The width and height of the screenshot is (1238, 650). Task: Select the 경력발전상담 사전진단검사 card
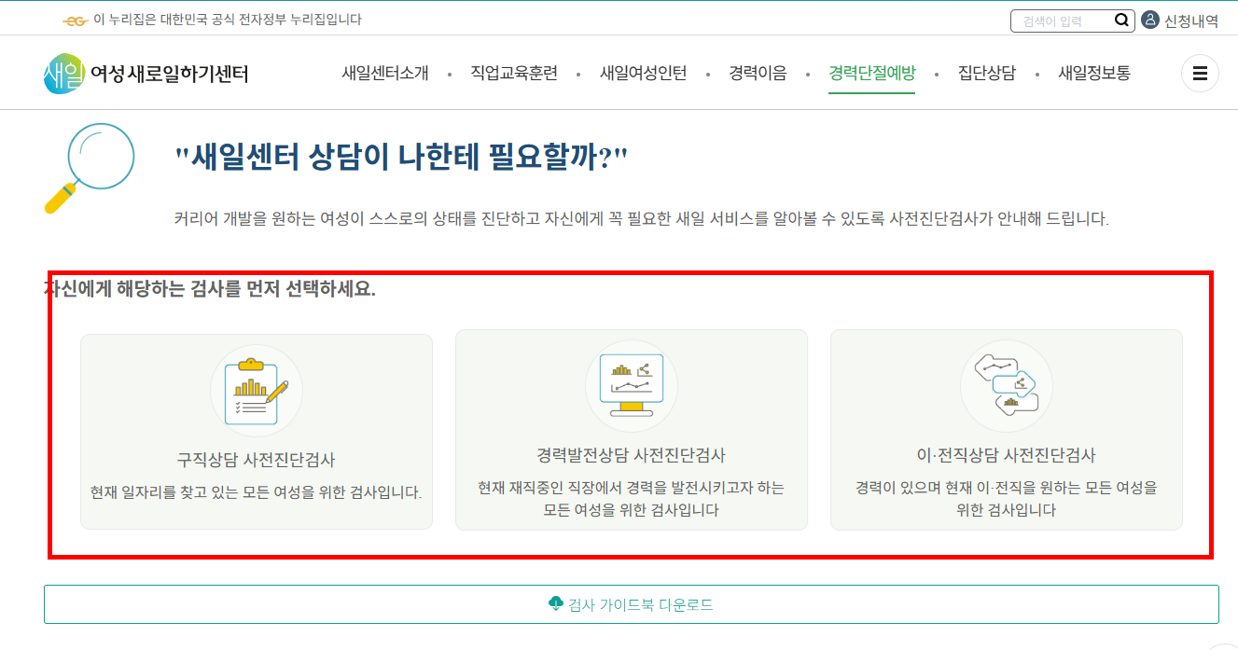pyautogui.click(x=632, y=430)
